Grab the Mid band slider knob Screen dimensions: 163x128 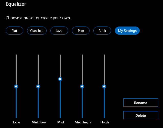click(60, 79)
